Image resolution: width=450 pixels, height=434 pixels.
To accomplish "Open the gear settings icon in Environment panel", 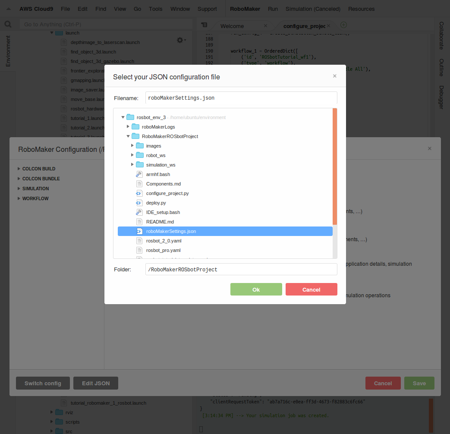I will click(181, 40).
